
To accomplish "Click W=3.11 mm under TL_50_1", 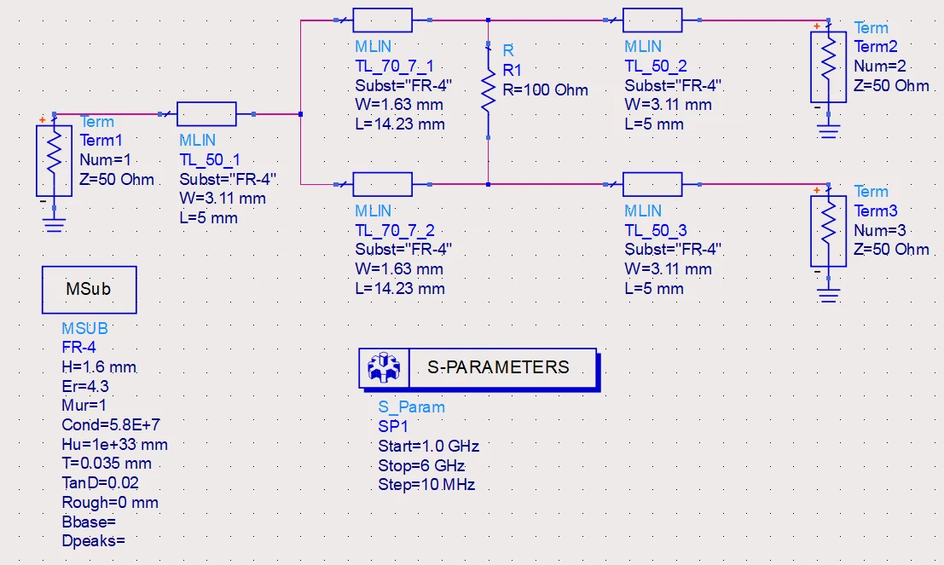I will 223,199.
